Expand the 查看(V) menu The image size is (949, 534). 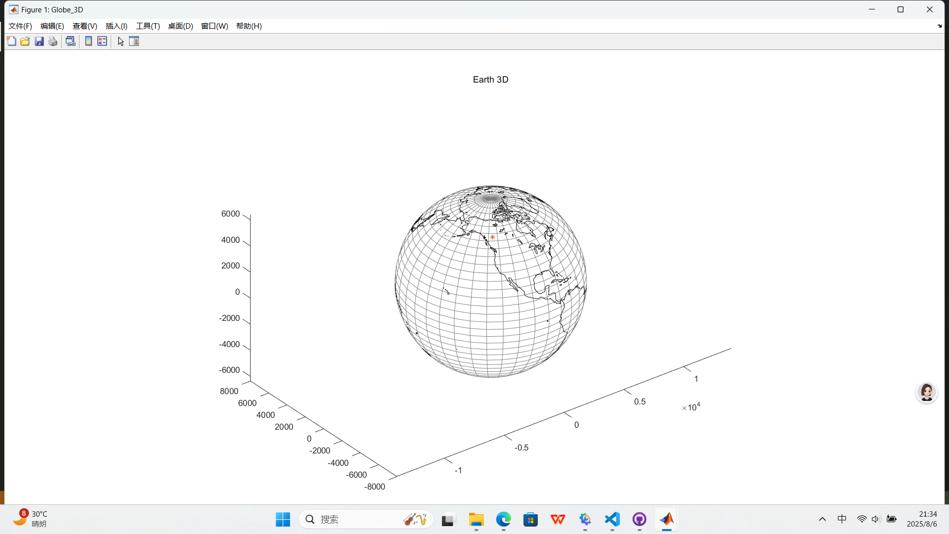[x=85, y=26]
